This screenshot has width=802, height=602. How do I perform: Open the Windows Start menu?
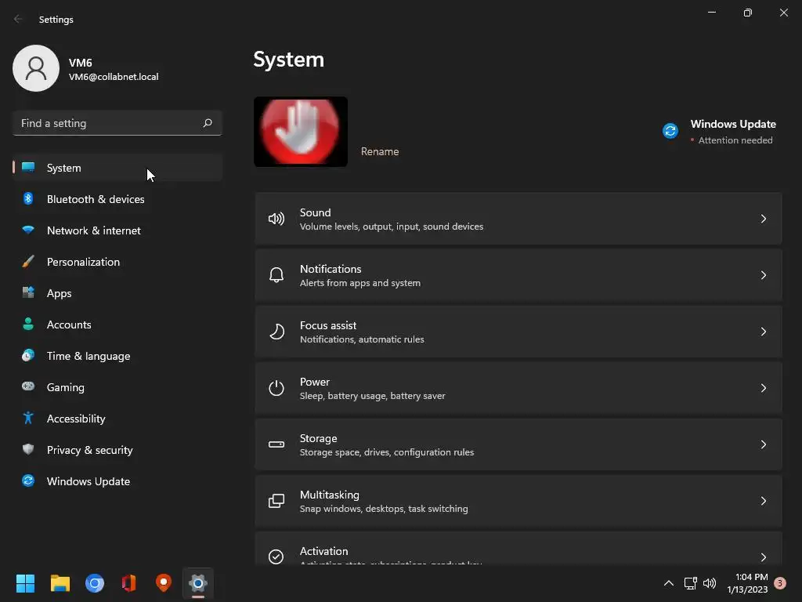(x=25, y=583)
